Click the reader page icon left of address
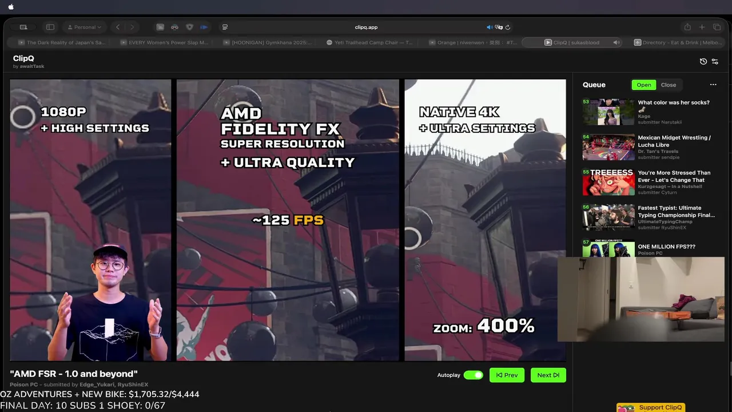Viewport: 732px width, 412px height. [225, 27]
